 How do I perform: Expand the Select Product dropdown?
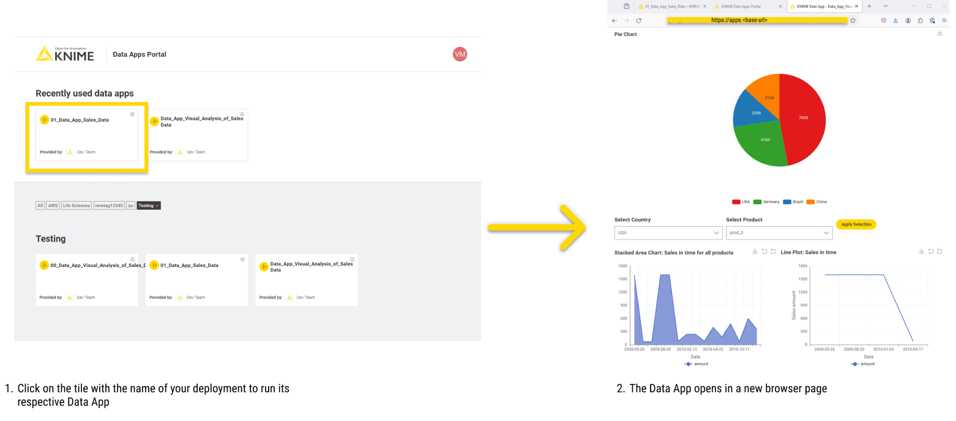click(779, 233)
